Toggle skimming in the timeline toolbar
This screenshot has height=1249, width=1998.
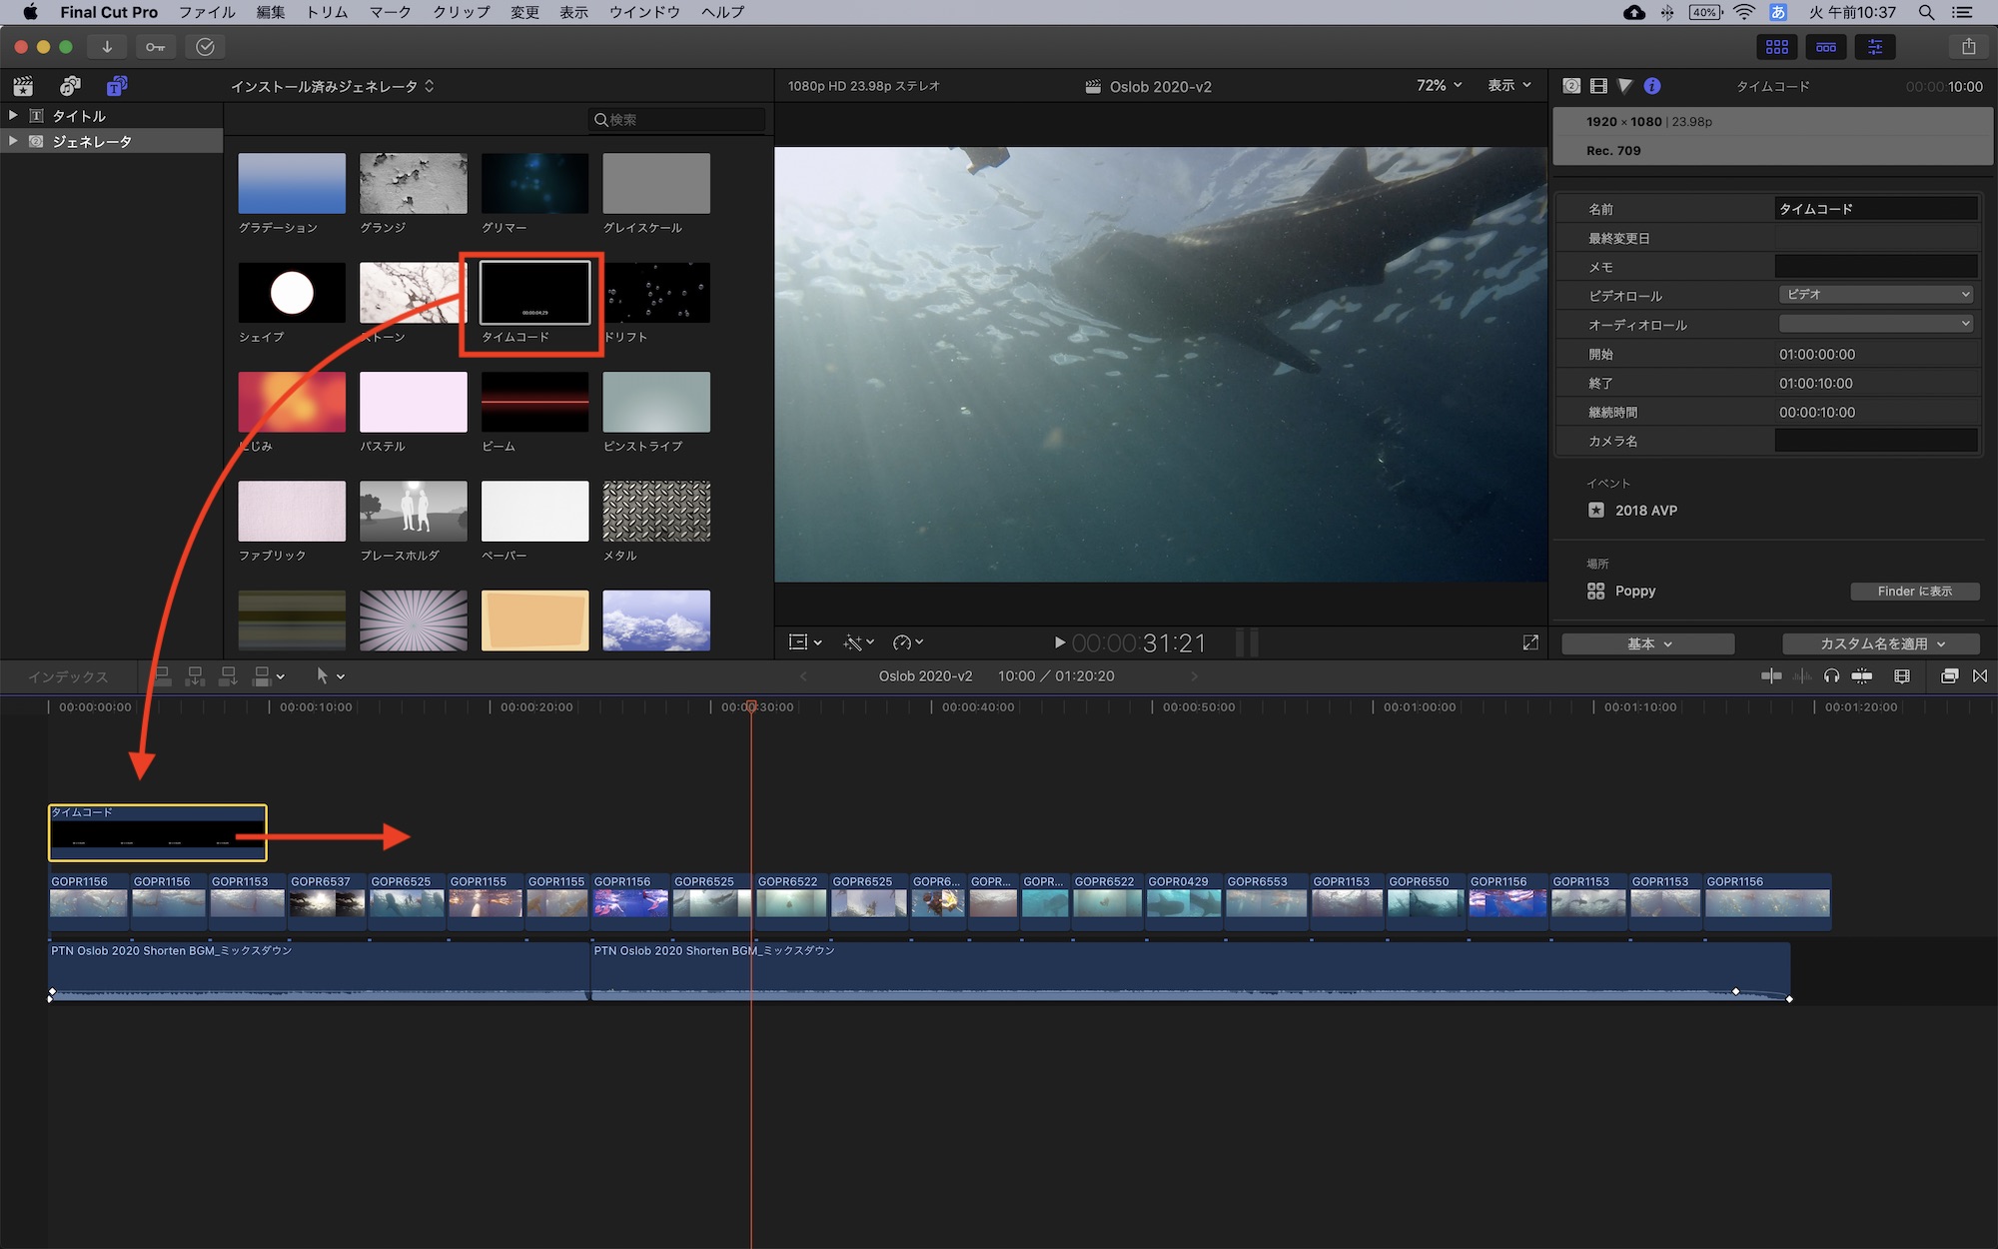[1771, 676]
